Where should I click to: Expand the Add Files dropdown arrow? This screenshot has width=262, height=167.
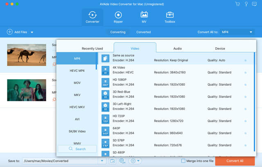[32, 32]
